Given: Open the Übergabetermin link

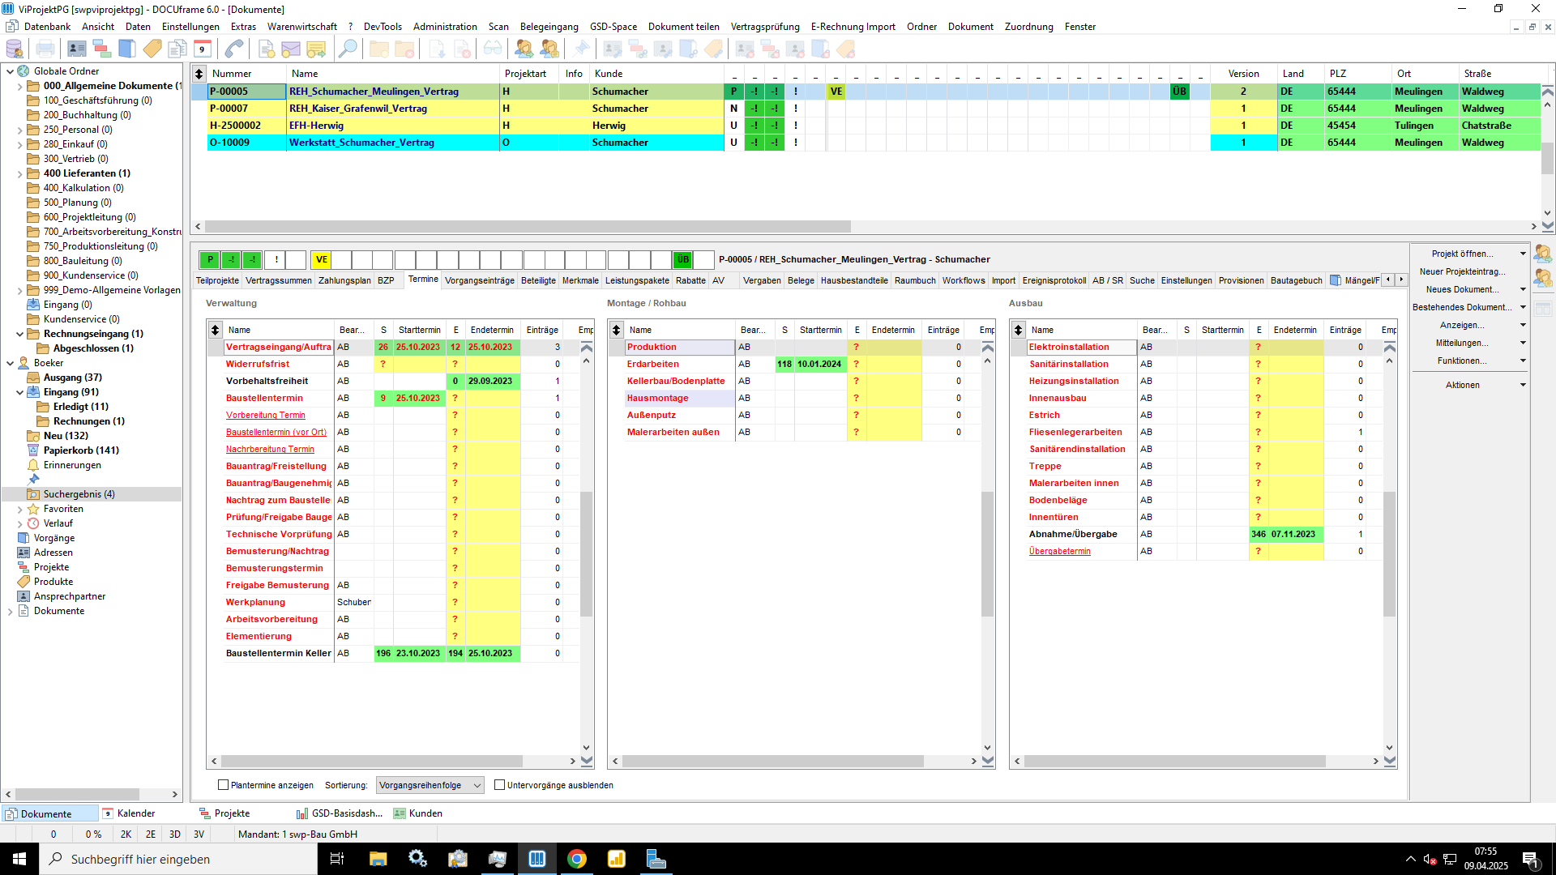Looking at the screenshot, I should point(1059,551).
